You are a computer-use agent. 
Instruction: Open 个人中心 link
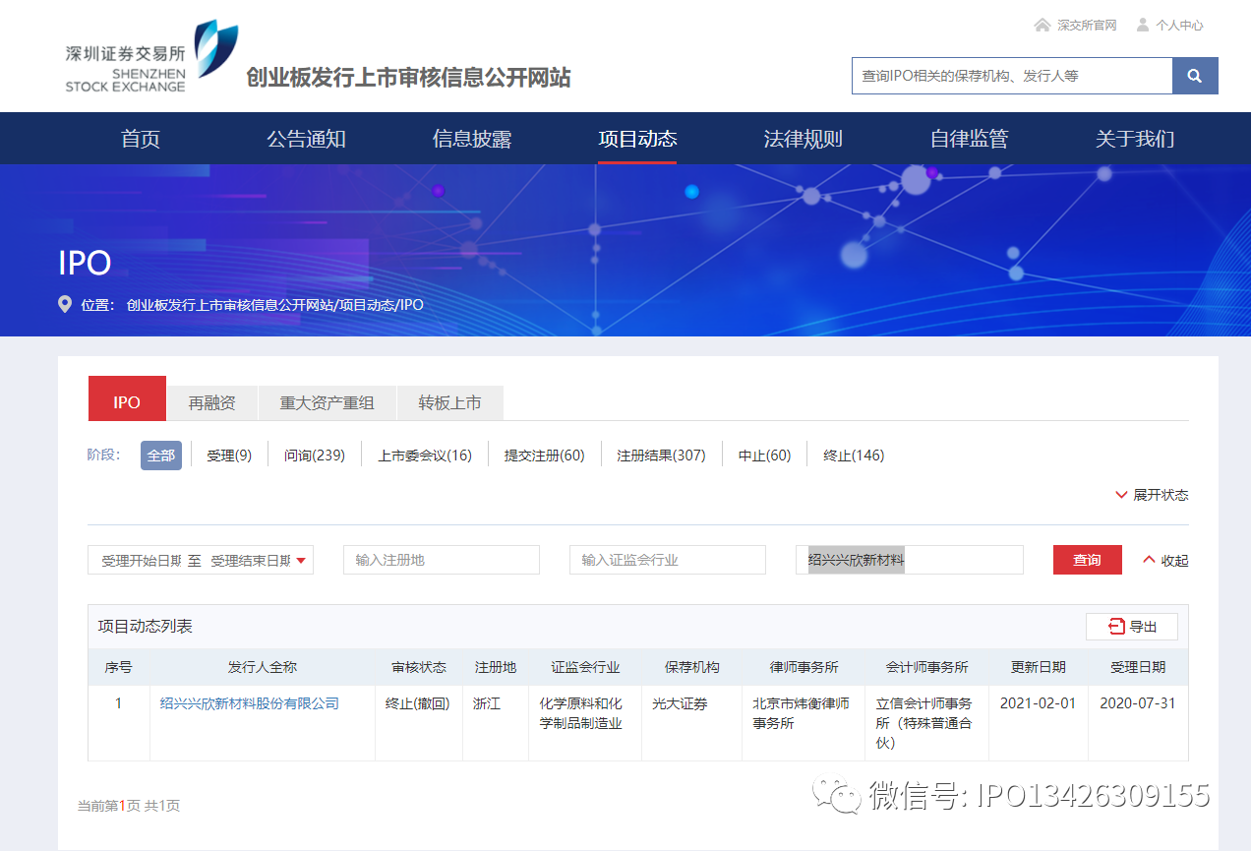tap(1179, 26)
